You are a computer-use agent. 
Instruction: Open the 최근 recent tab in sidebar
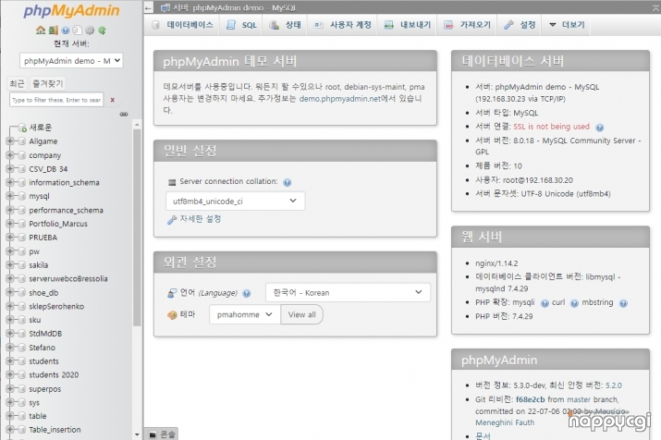tap(18, 83)
